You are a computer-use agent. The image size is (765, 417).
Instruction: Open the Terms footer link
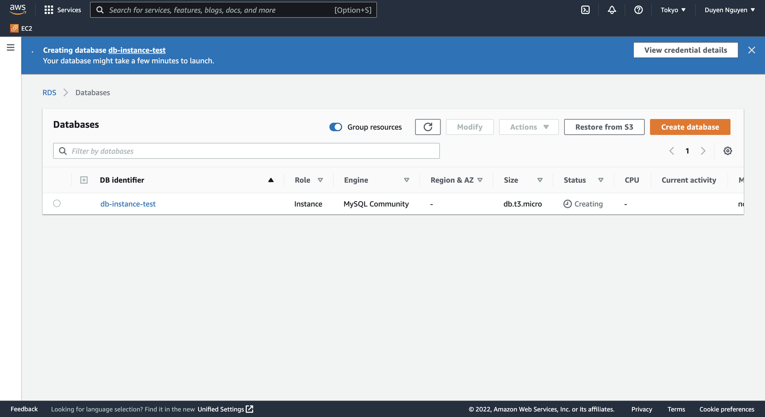tap(676, 409)
